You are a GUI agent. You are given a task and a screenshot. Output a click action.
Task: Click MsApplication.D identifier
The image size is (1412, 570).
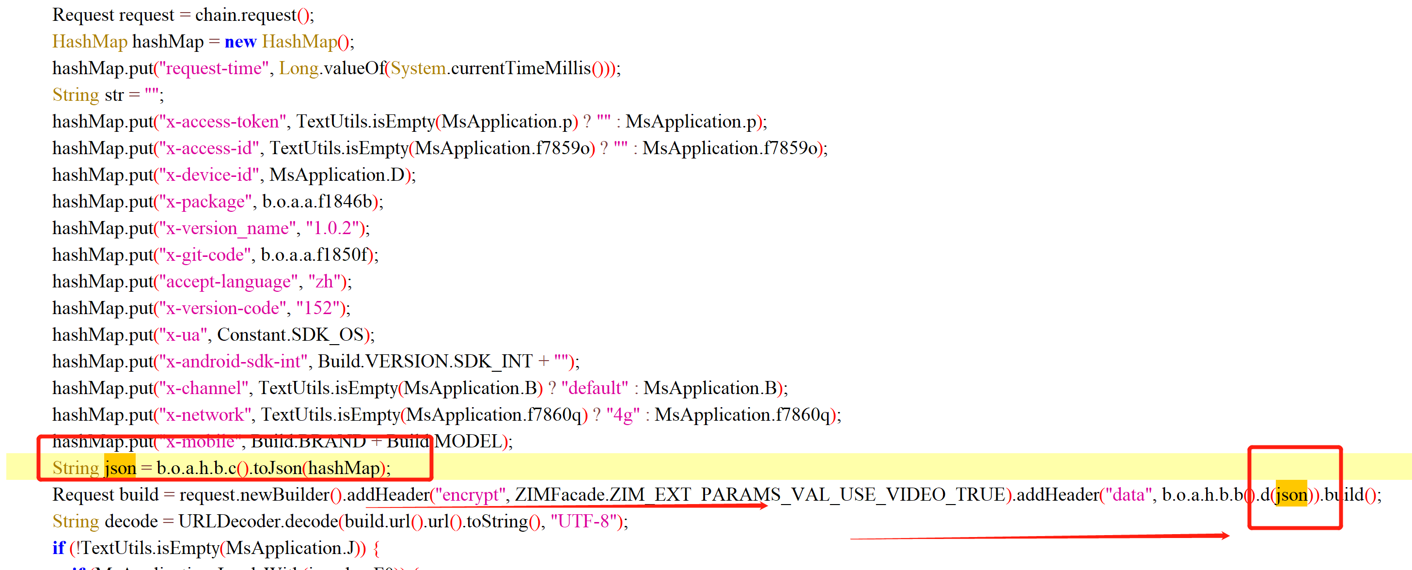pyautogui.click(x=337, y=175)
